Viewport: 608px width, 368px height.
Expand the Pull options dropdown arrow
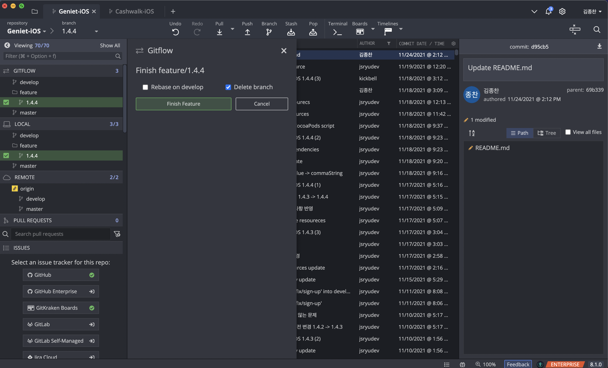232,29
